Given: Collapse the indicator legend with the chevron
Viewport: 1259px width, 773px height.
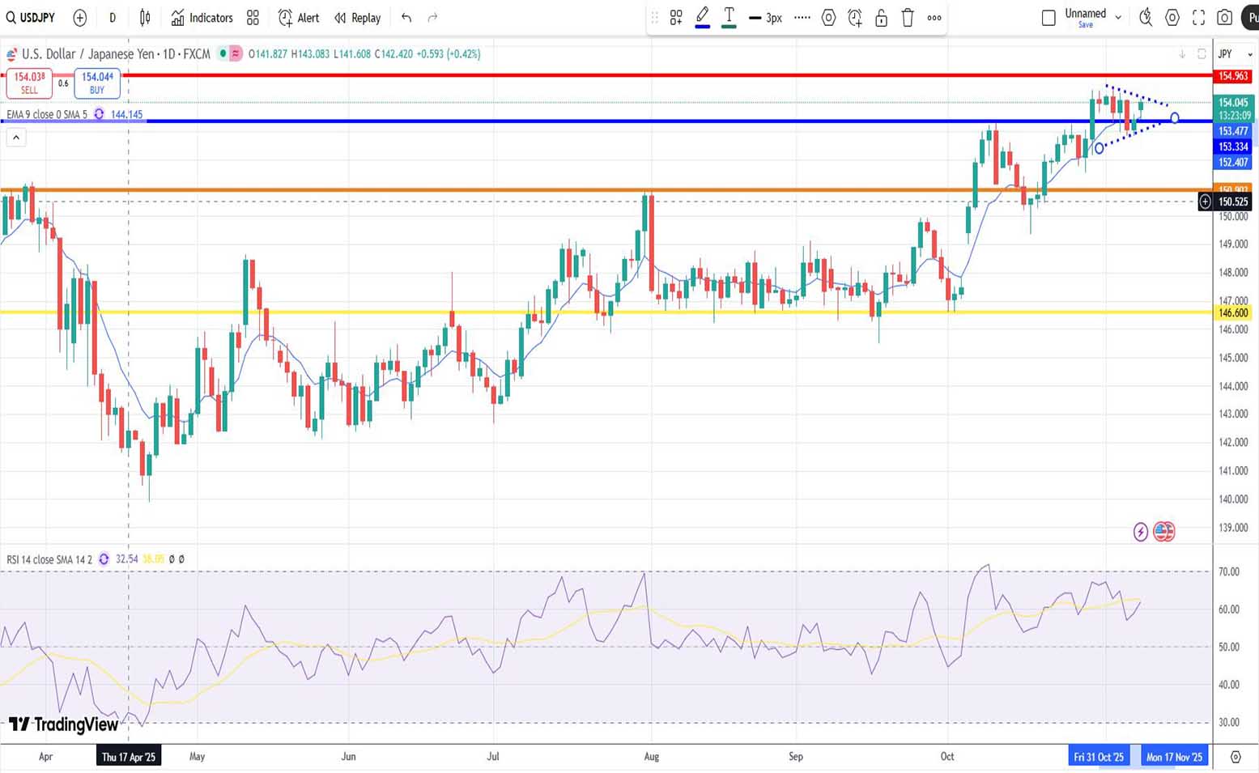Looking at the screenshot, I should pyautogui.click(x=15, y=138).
